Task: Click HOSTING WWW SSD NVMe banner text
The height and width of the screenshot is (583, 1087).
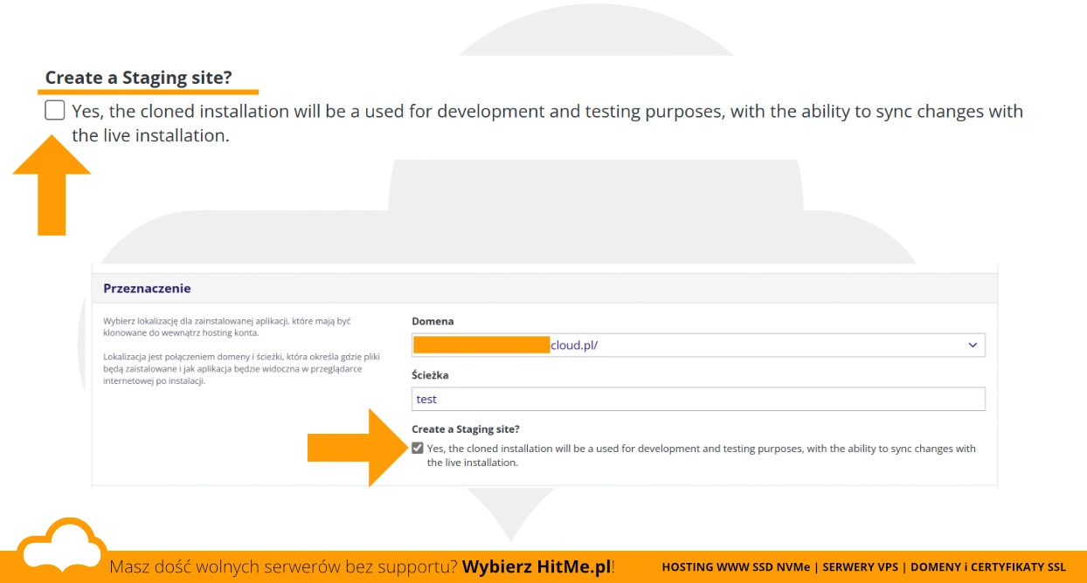Action: coord(736,567)
